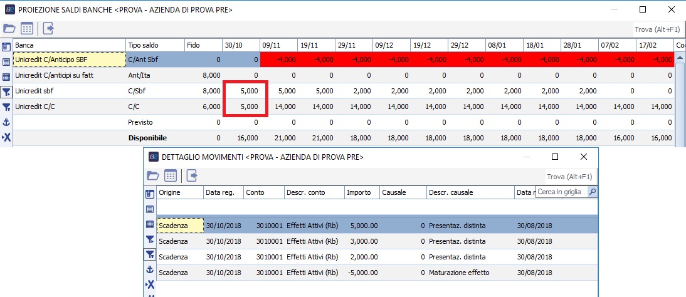Click the Fido column header
This screenshot has width=686, height=297.
(x=203, y=46)
